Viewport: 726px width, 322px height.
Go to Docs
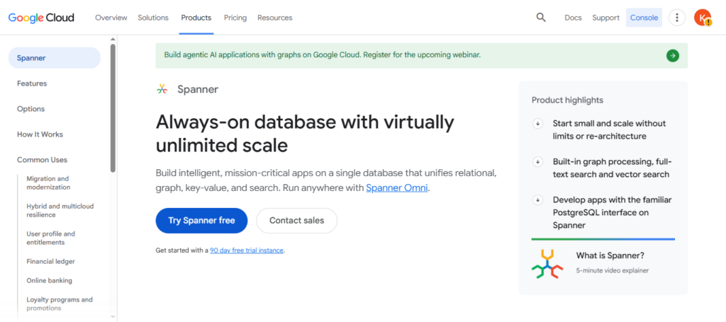[x=573, y=18]
